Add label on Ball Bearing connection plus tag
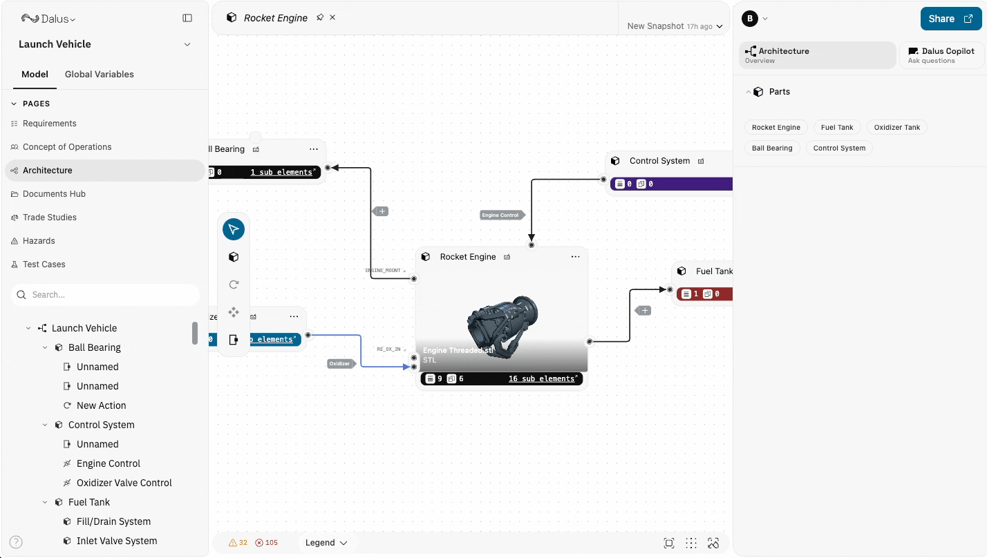 point(381,211)
